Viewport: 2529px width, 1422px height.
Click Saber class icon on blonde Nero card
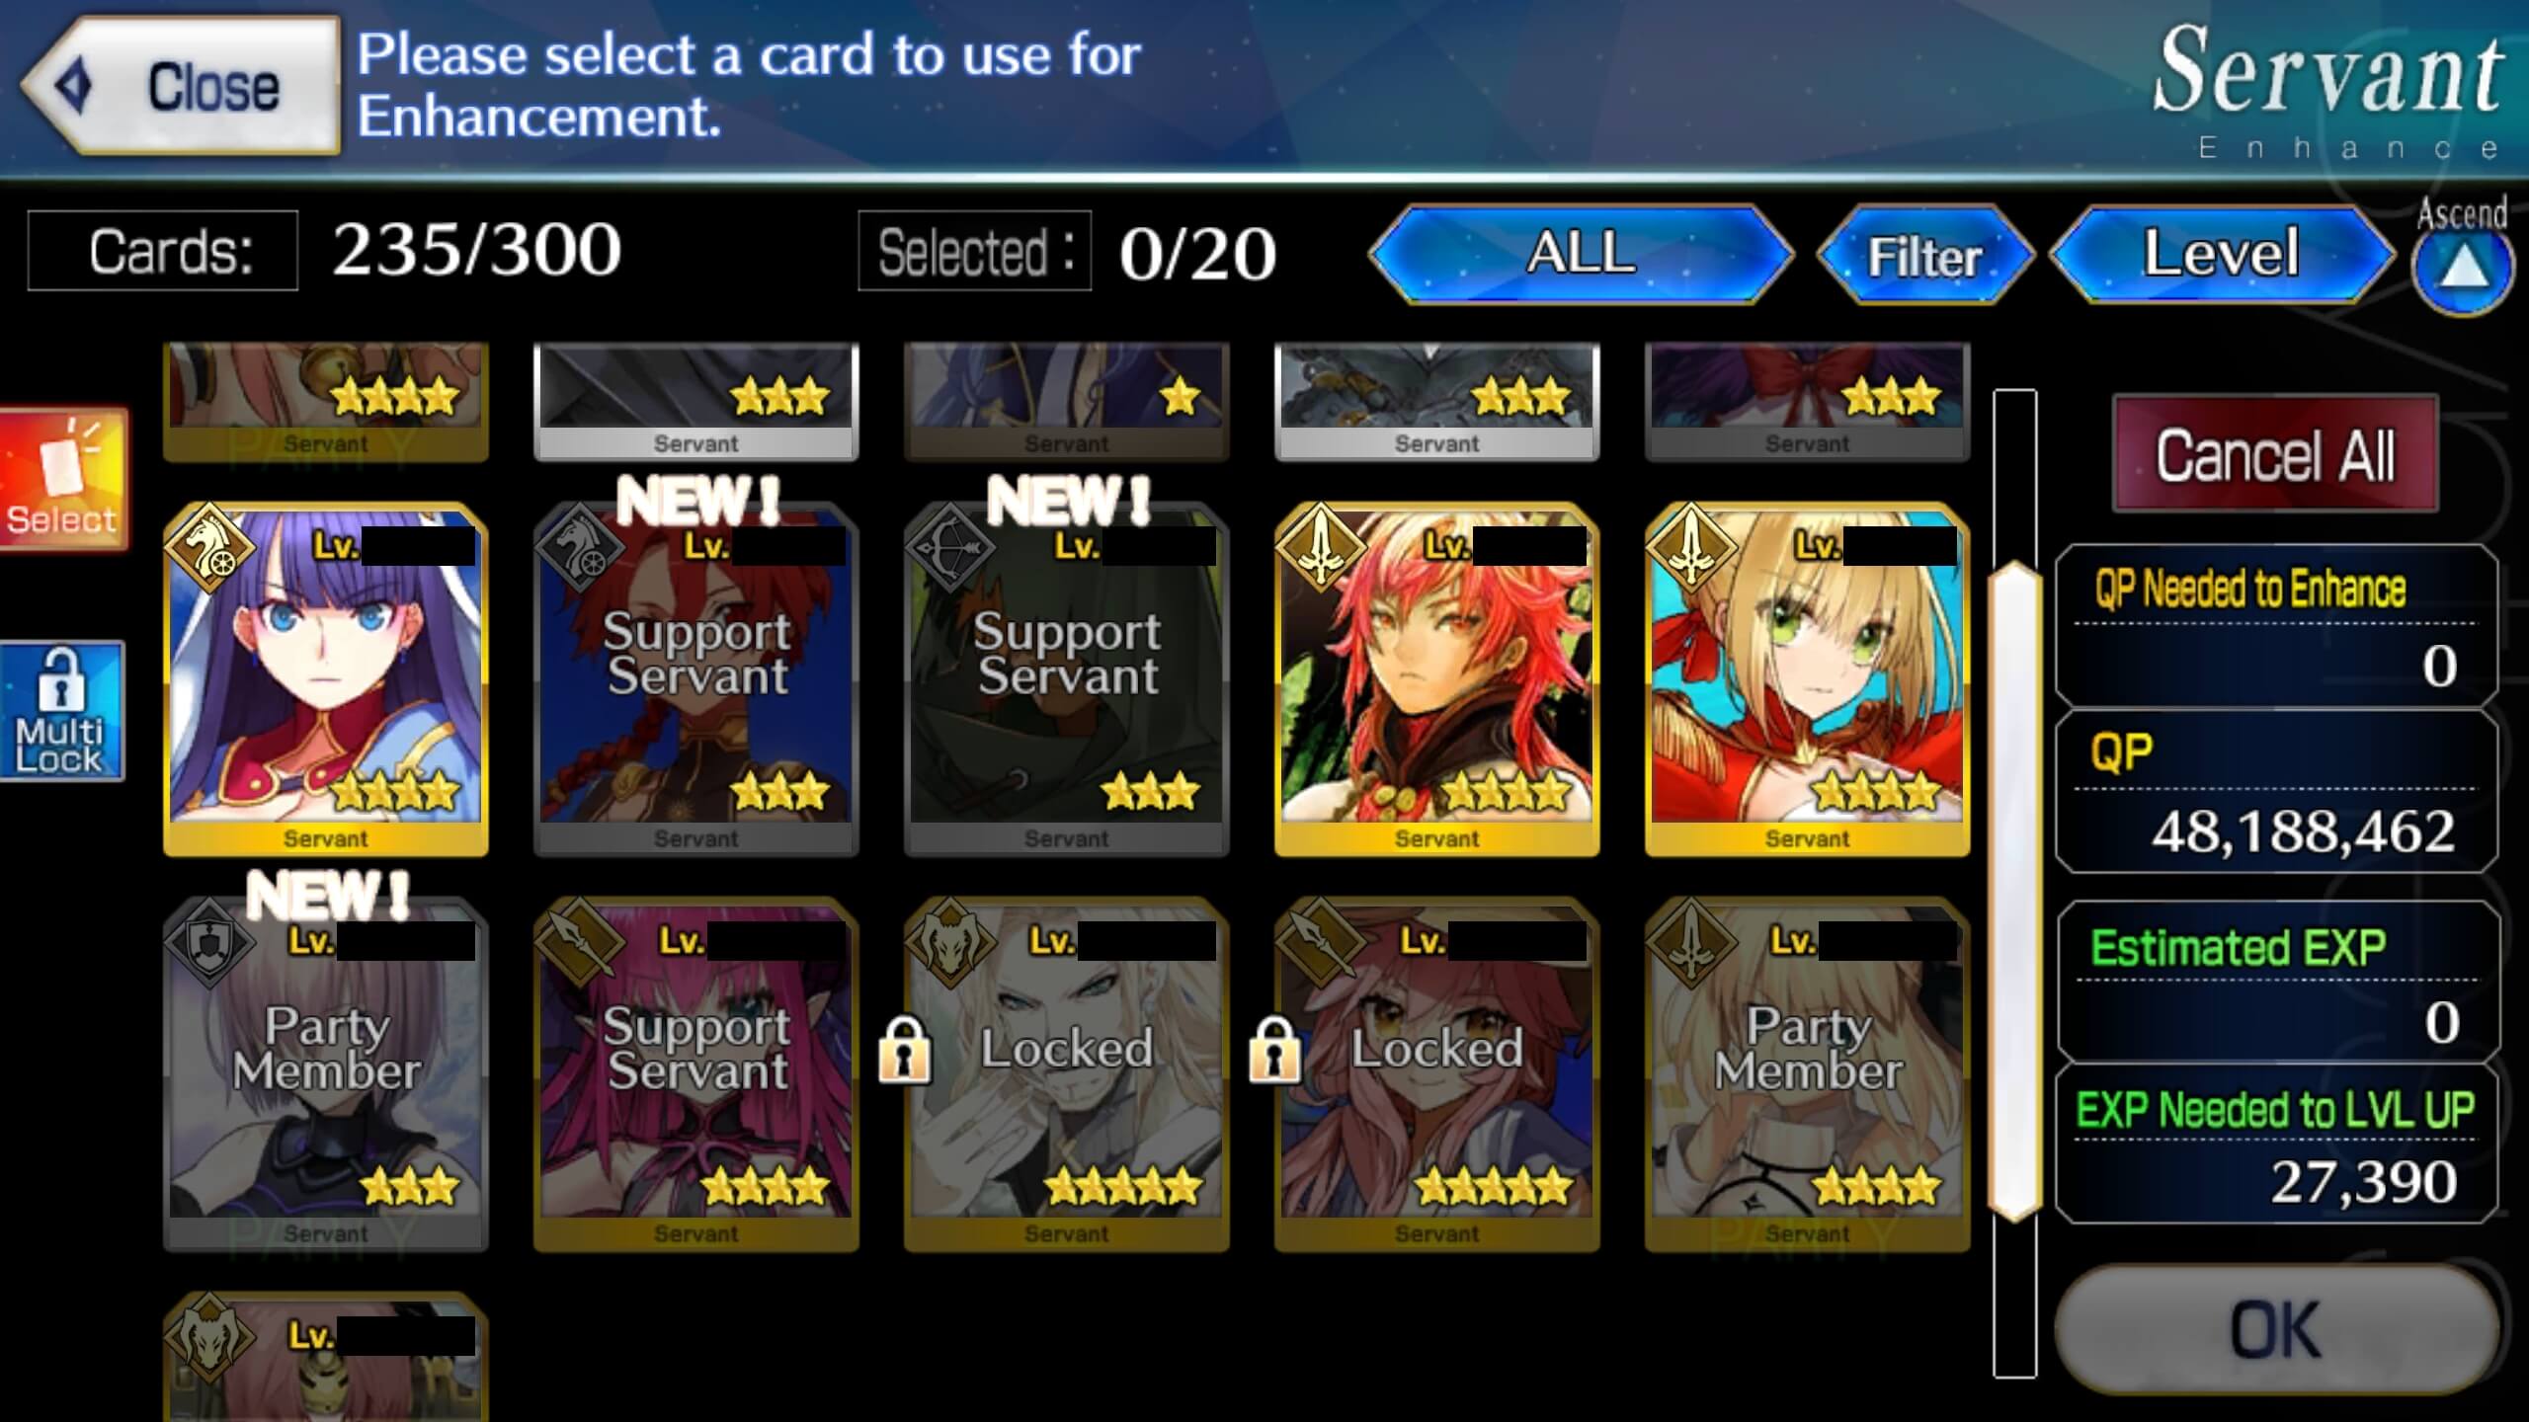click(x=1690, y=547)
